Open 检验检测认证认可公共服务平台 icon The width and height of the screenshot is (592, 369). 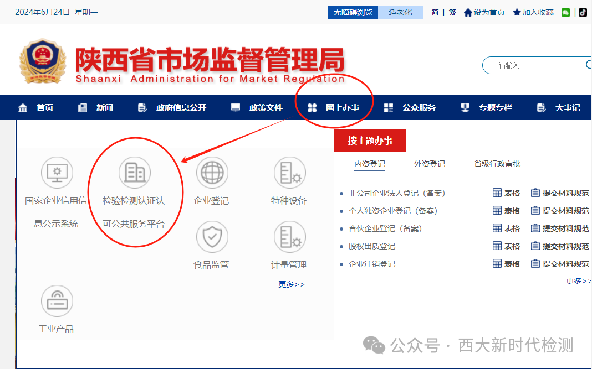click(135, 173)
